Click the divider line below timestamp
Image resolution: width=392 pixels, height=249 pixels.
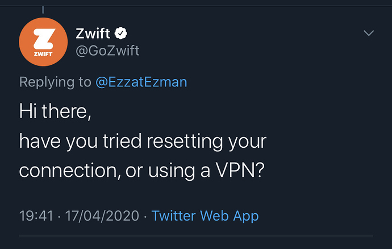pyautogui.click(x=196, y=236)
